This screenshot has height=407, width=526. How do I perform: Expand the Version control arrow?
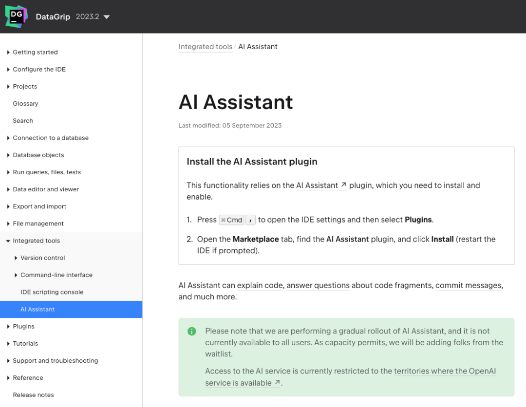[16, 258]
